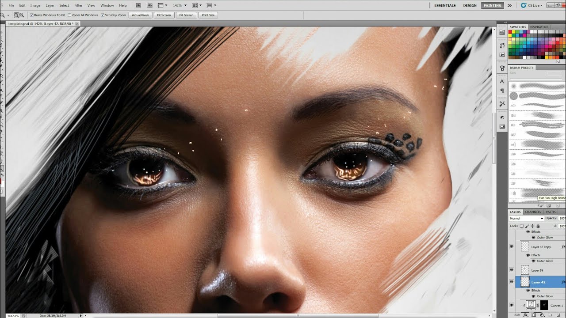Hide the Layer 59 layer
Image resolution: width=566 pixels, height=318 pixels.
512,270
